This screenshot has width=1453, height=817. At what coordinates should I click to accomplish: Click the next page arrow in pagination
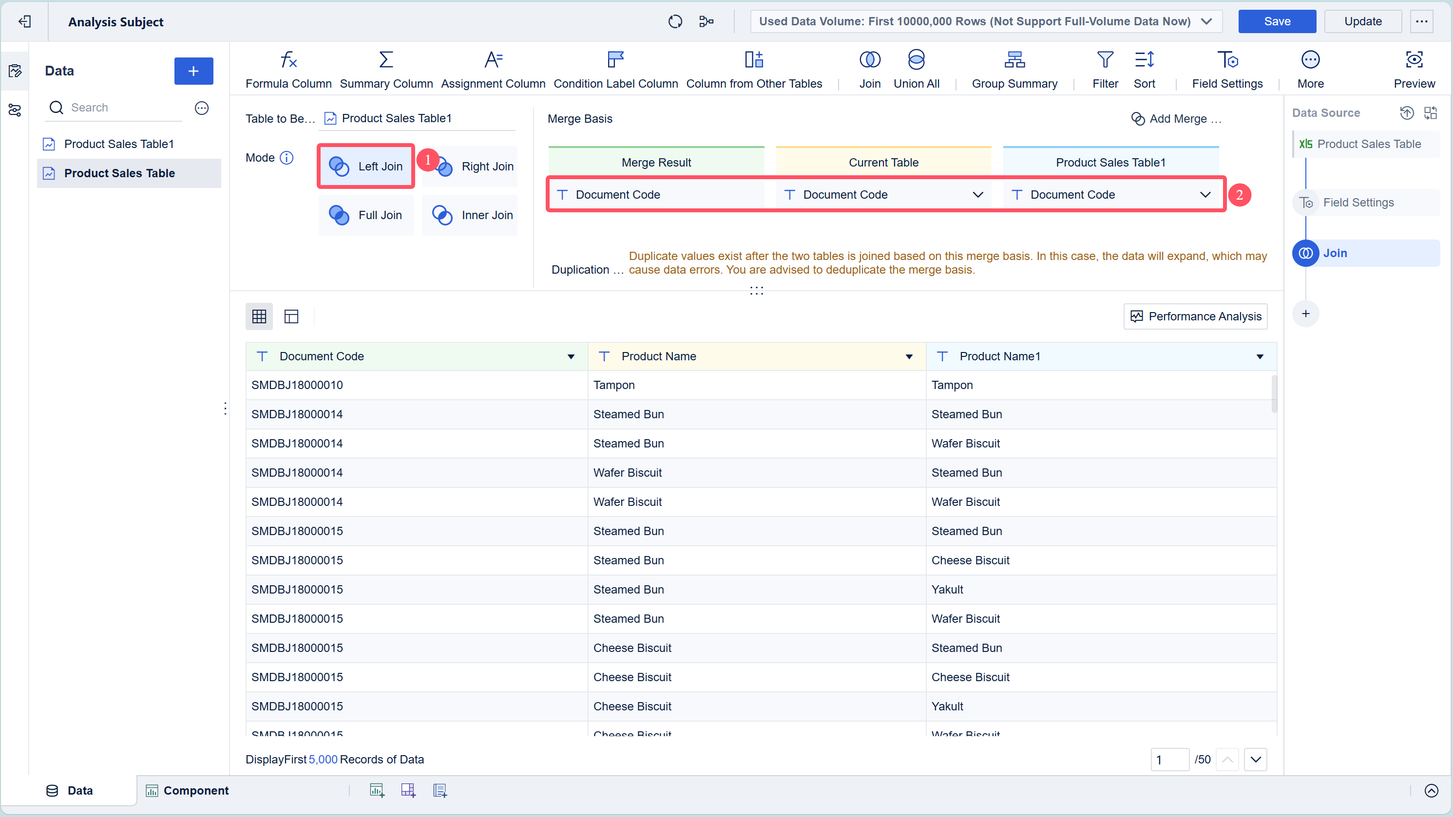pyautogui.click(x=1255, y=760)
